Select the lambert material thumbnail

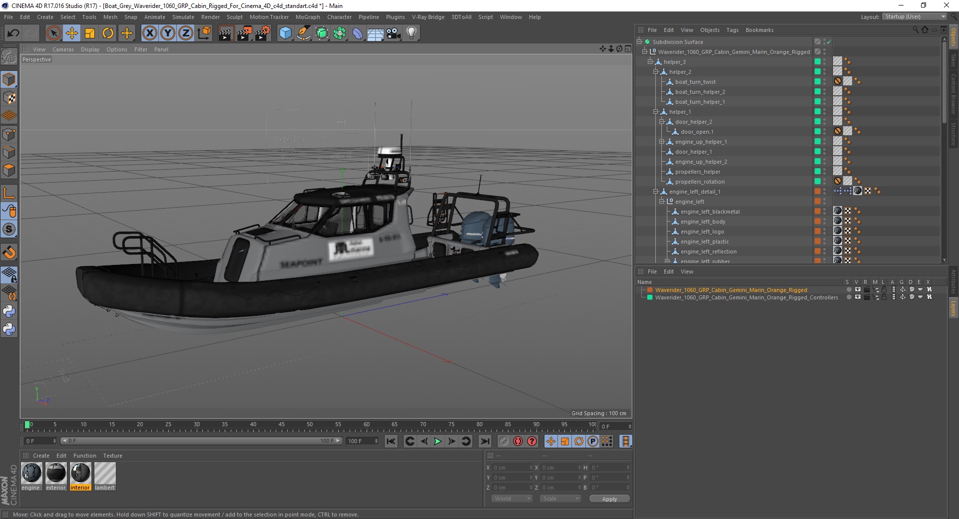[x=105, y=473]
